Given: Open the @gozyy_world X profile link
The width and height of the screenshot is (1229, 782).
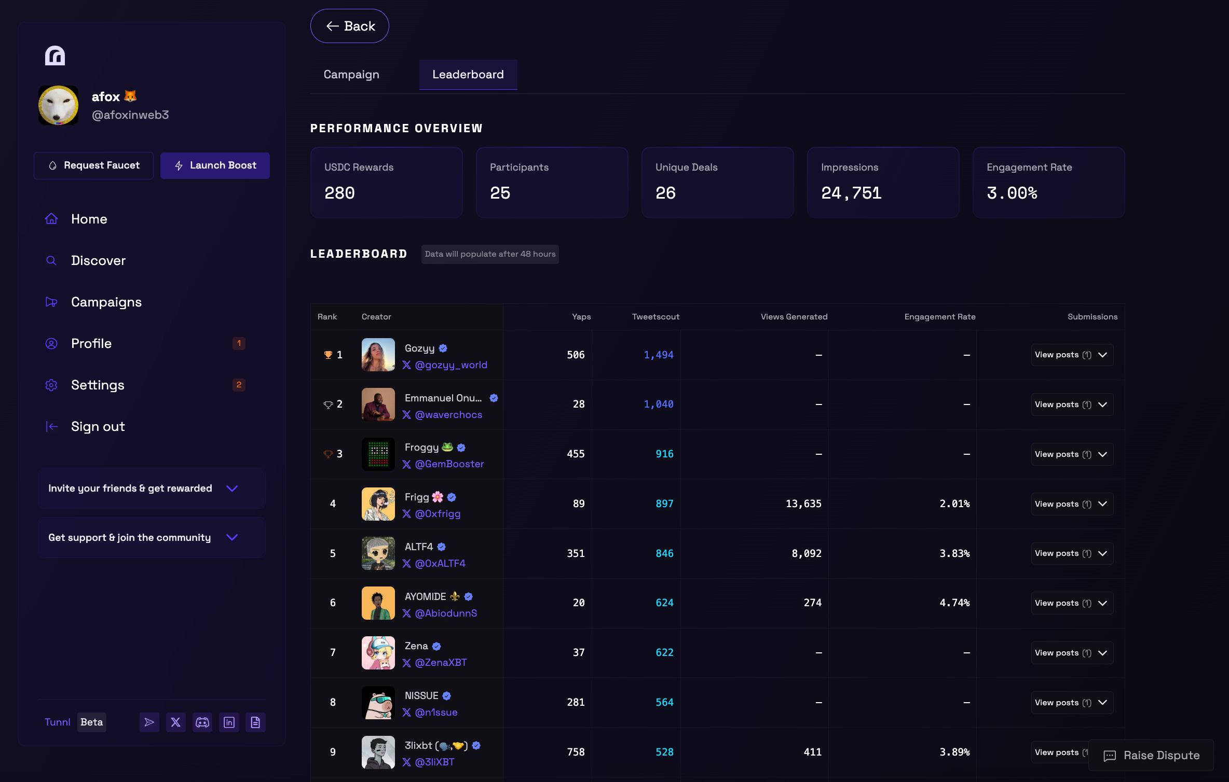Looking at the screenshot, I should [x=450, y=365].
